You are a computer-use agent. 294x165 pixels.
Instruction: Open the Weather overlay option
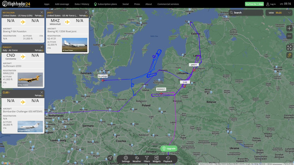click(137, 159)
